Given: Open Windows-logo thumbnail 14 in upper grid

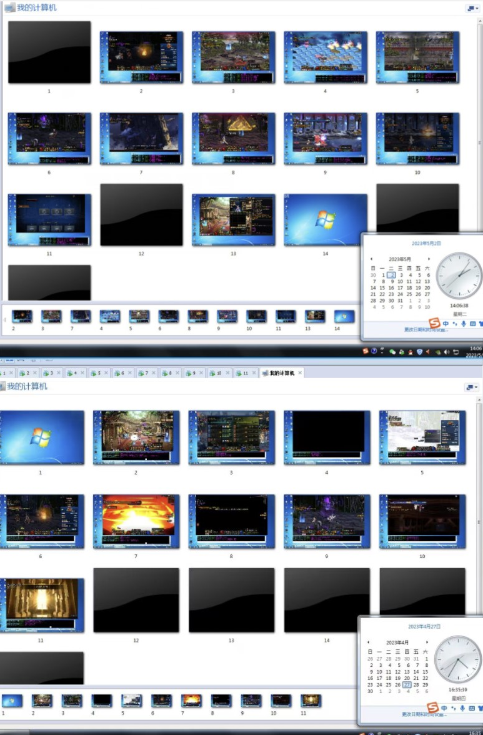Looking at the screenshot, I should [326, 219].
